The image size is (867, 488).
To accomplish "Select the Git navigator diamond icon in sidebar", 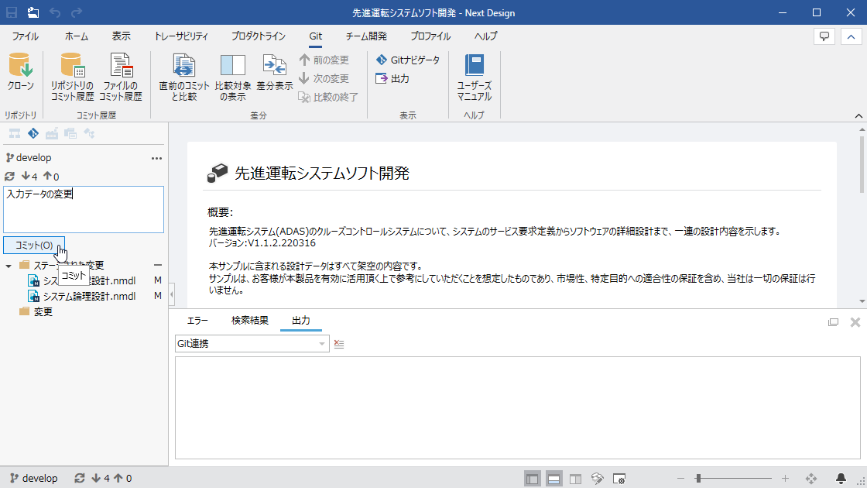I will (x=33, y=133).
